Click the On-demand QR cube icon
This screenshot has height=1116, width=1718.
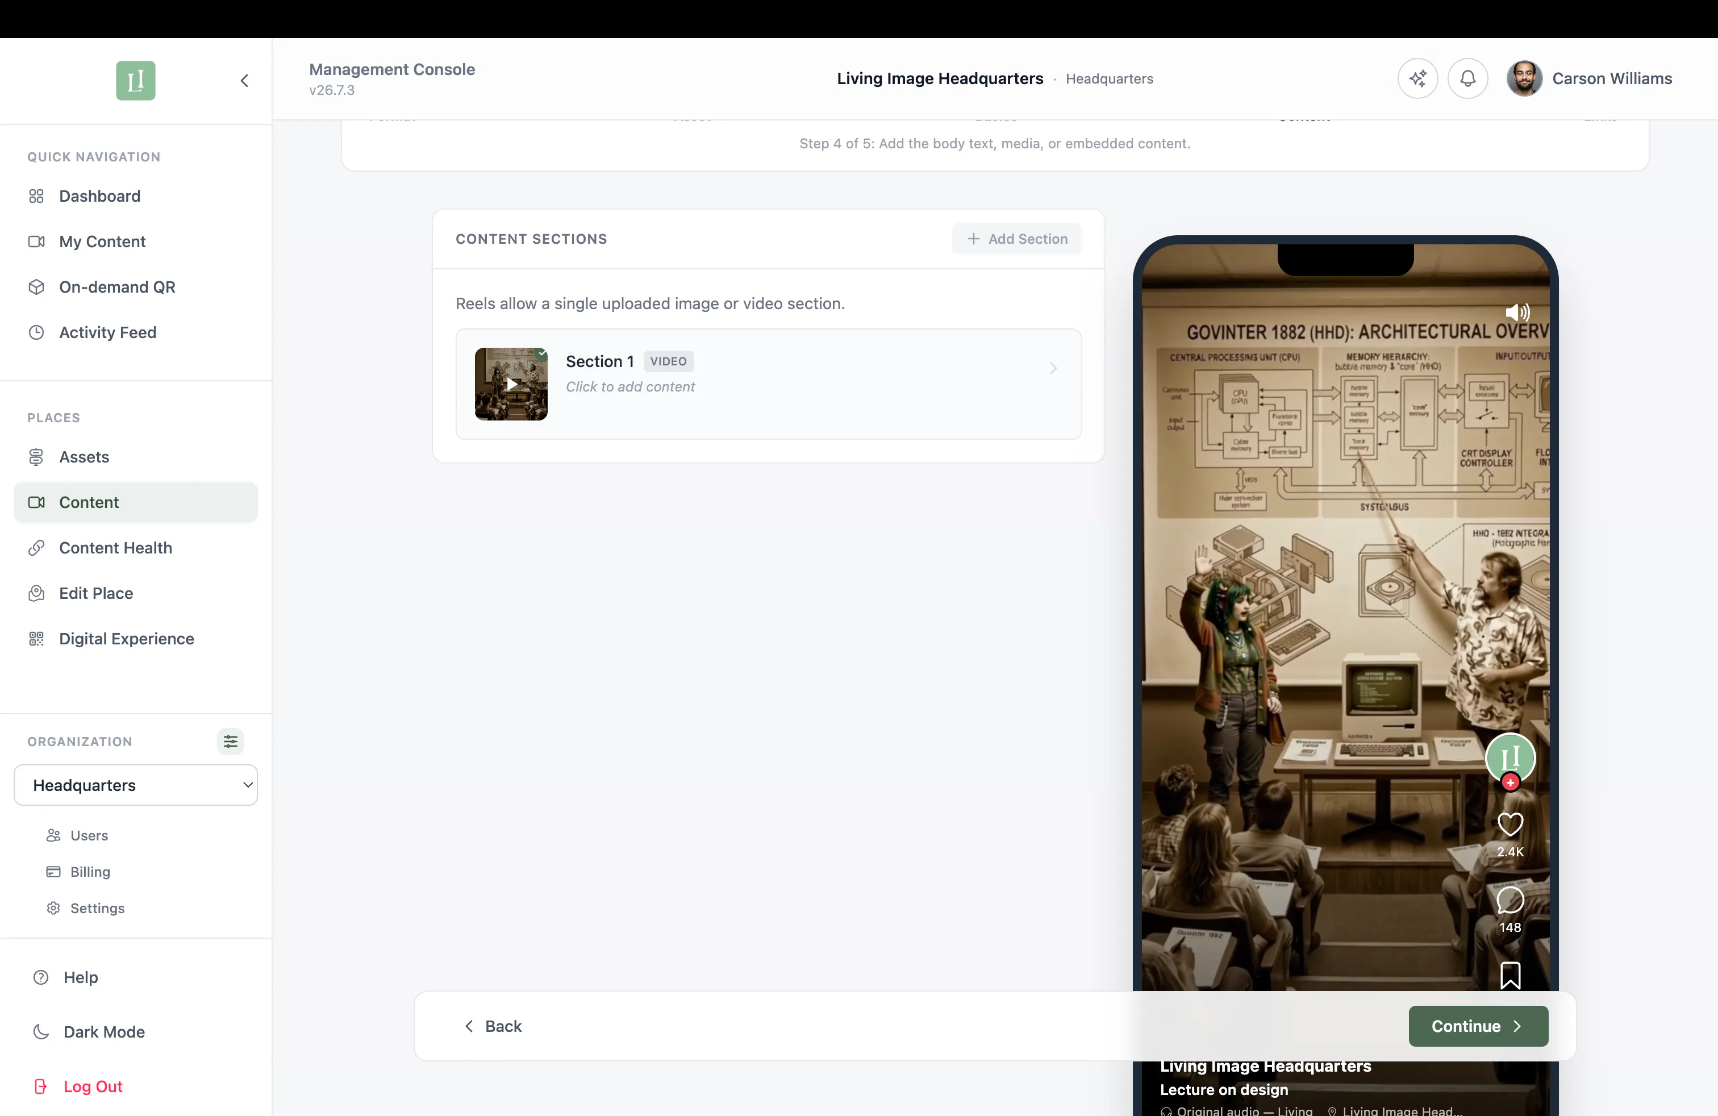(36, 288)
